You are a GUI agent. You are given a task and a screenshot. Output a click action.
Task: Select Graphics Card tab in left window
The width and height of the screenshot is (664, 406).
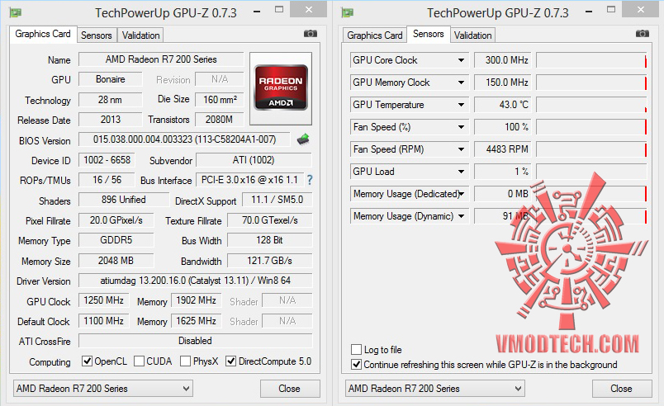point(43,34)
